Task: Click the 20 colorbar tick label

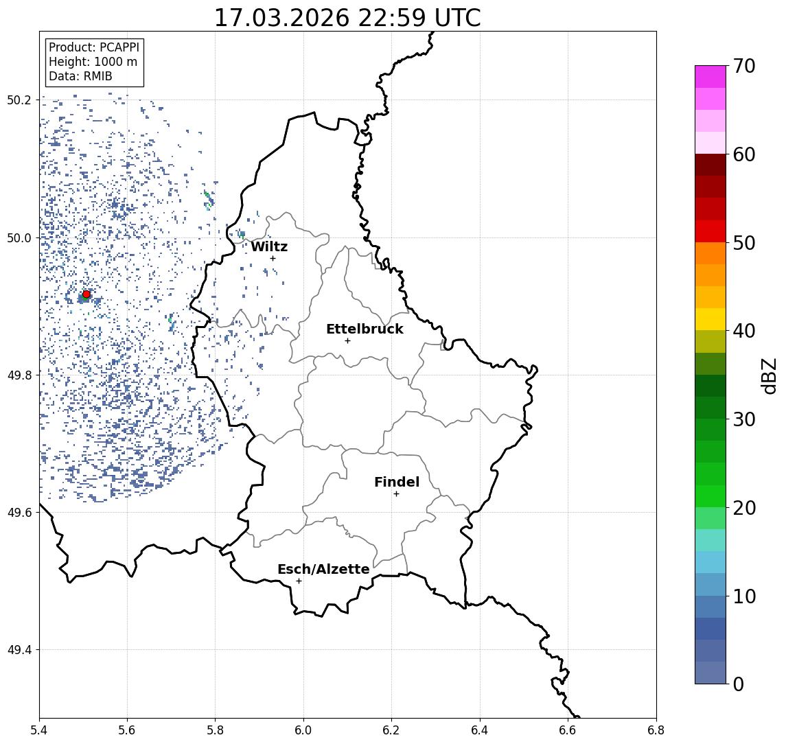Action: point(744,508)
